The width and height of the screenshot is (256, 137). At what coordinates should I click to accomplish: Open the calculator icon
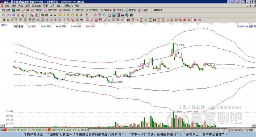point(114,15)
